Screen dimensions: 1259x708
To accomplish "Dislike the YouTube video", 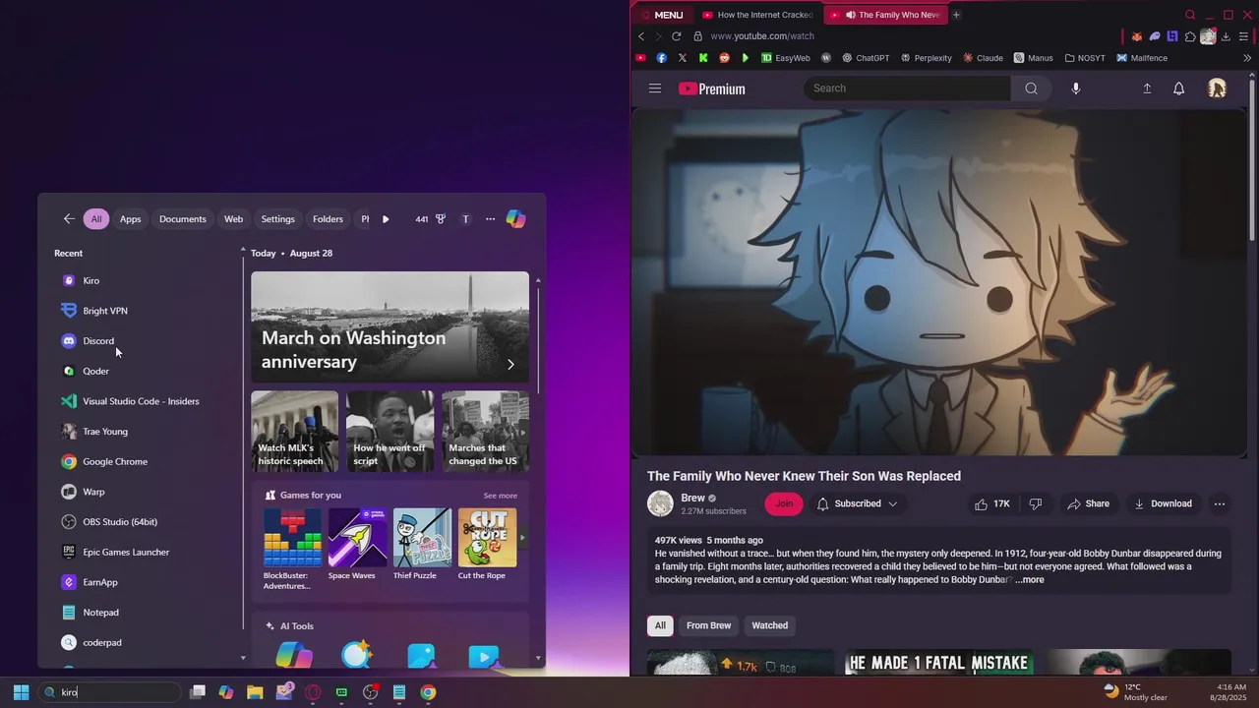I will 1035,503.
